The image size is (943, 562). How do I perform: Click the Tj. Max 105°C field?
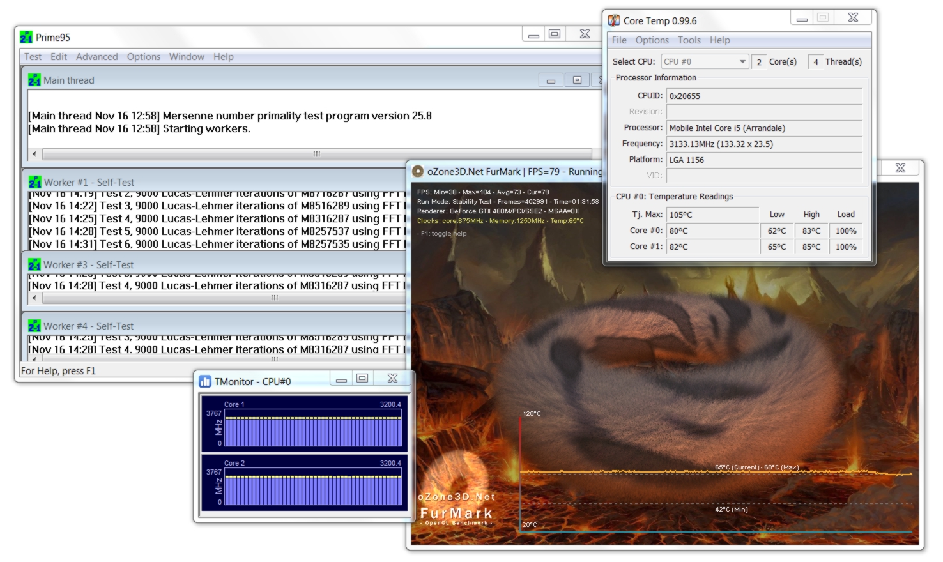(x=712, y=215)
